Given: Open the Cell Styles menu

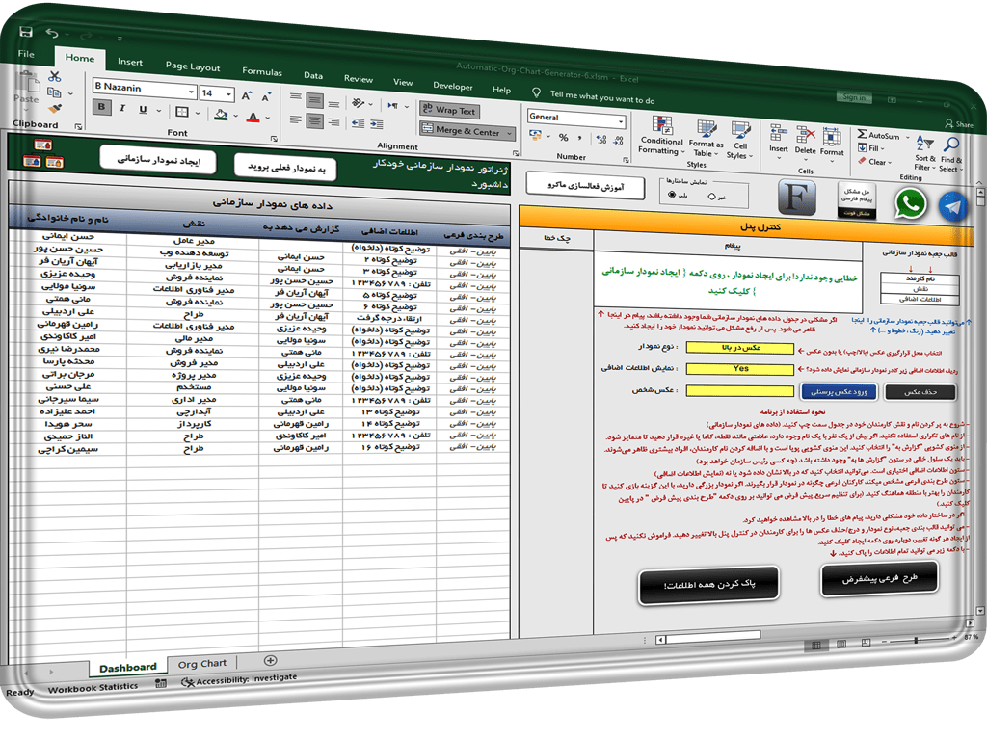Looking at the screenshot, I should click(x=739, y=141).
